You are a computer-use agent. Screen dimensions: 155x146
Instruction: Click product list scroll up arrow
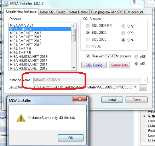coord(74,26)
